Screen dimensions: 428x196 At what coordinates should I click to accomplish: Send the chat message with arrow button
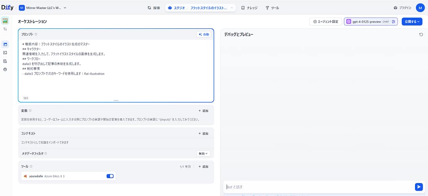[x=418, y=187]
